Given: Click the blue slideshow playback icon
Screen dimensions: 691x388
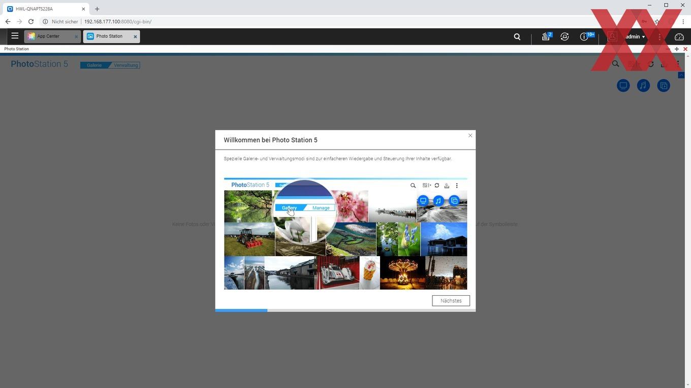Looking at the screenshot, I should click(664, 86).
